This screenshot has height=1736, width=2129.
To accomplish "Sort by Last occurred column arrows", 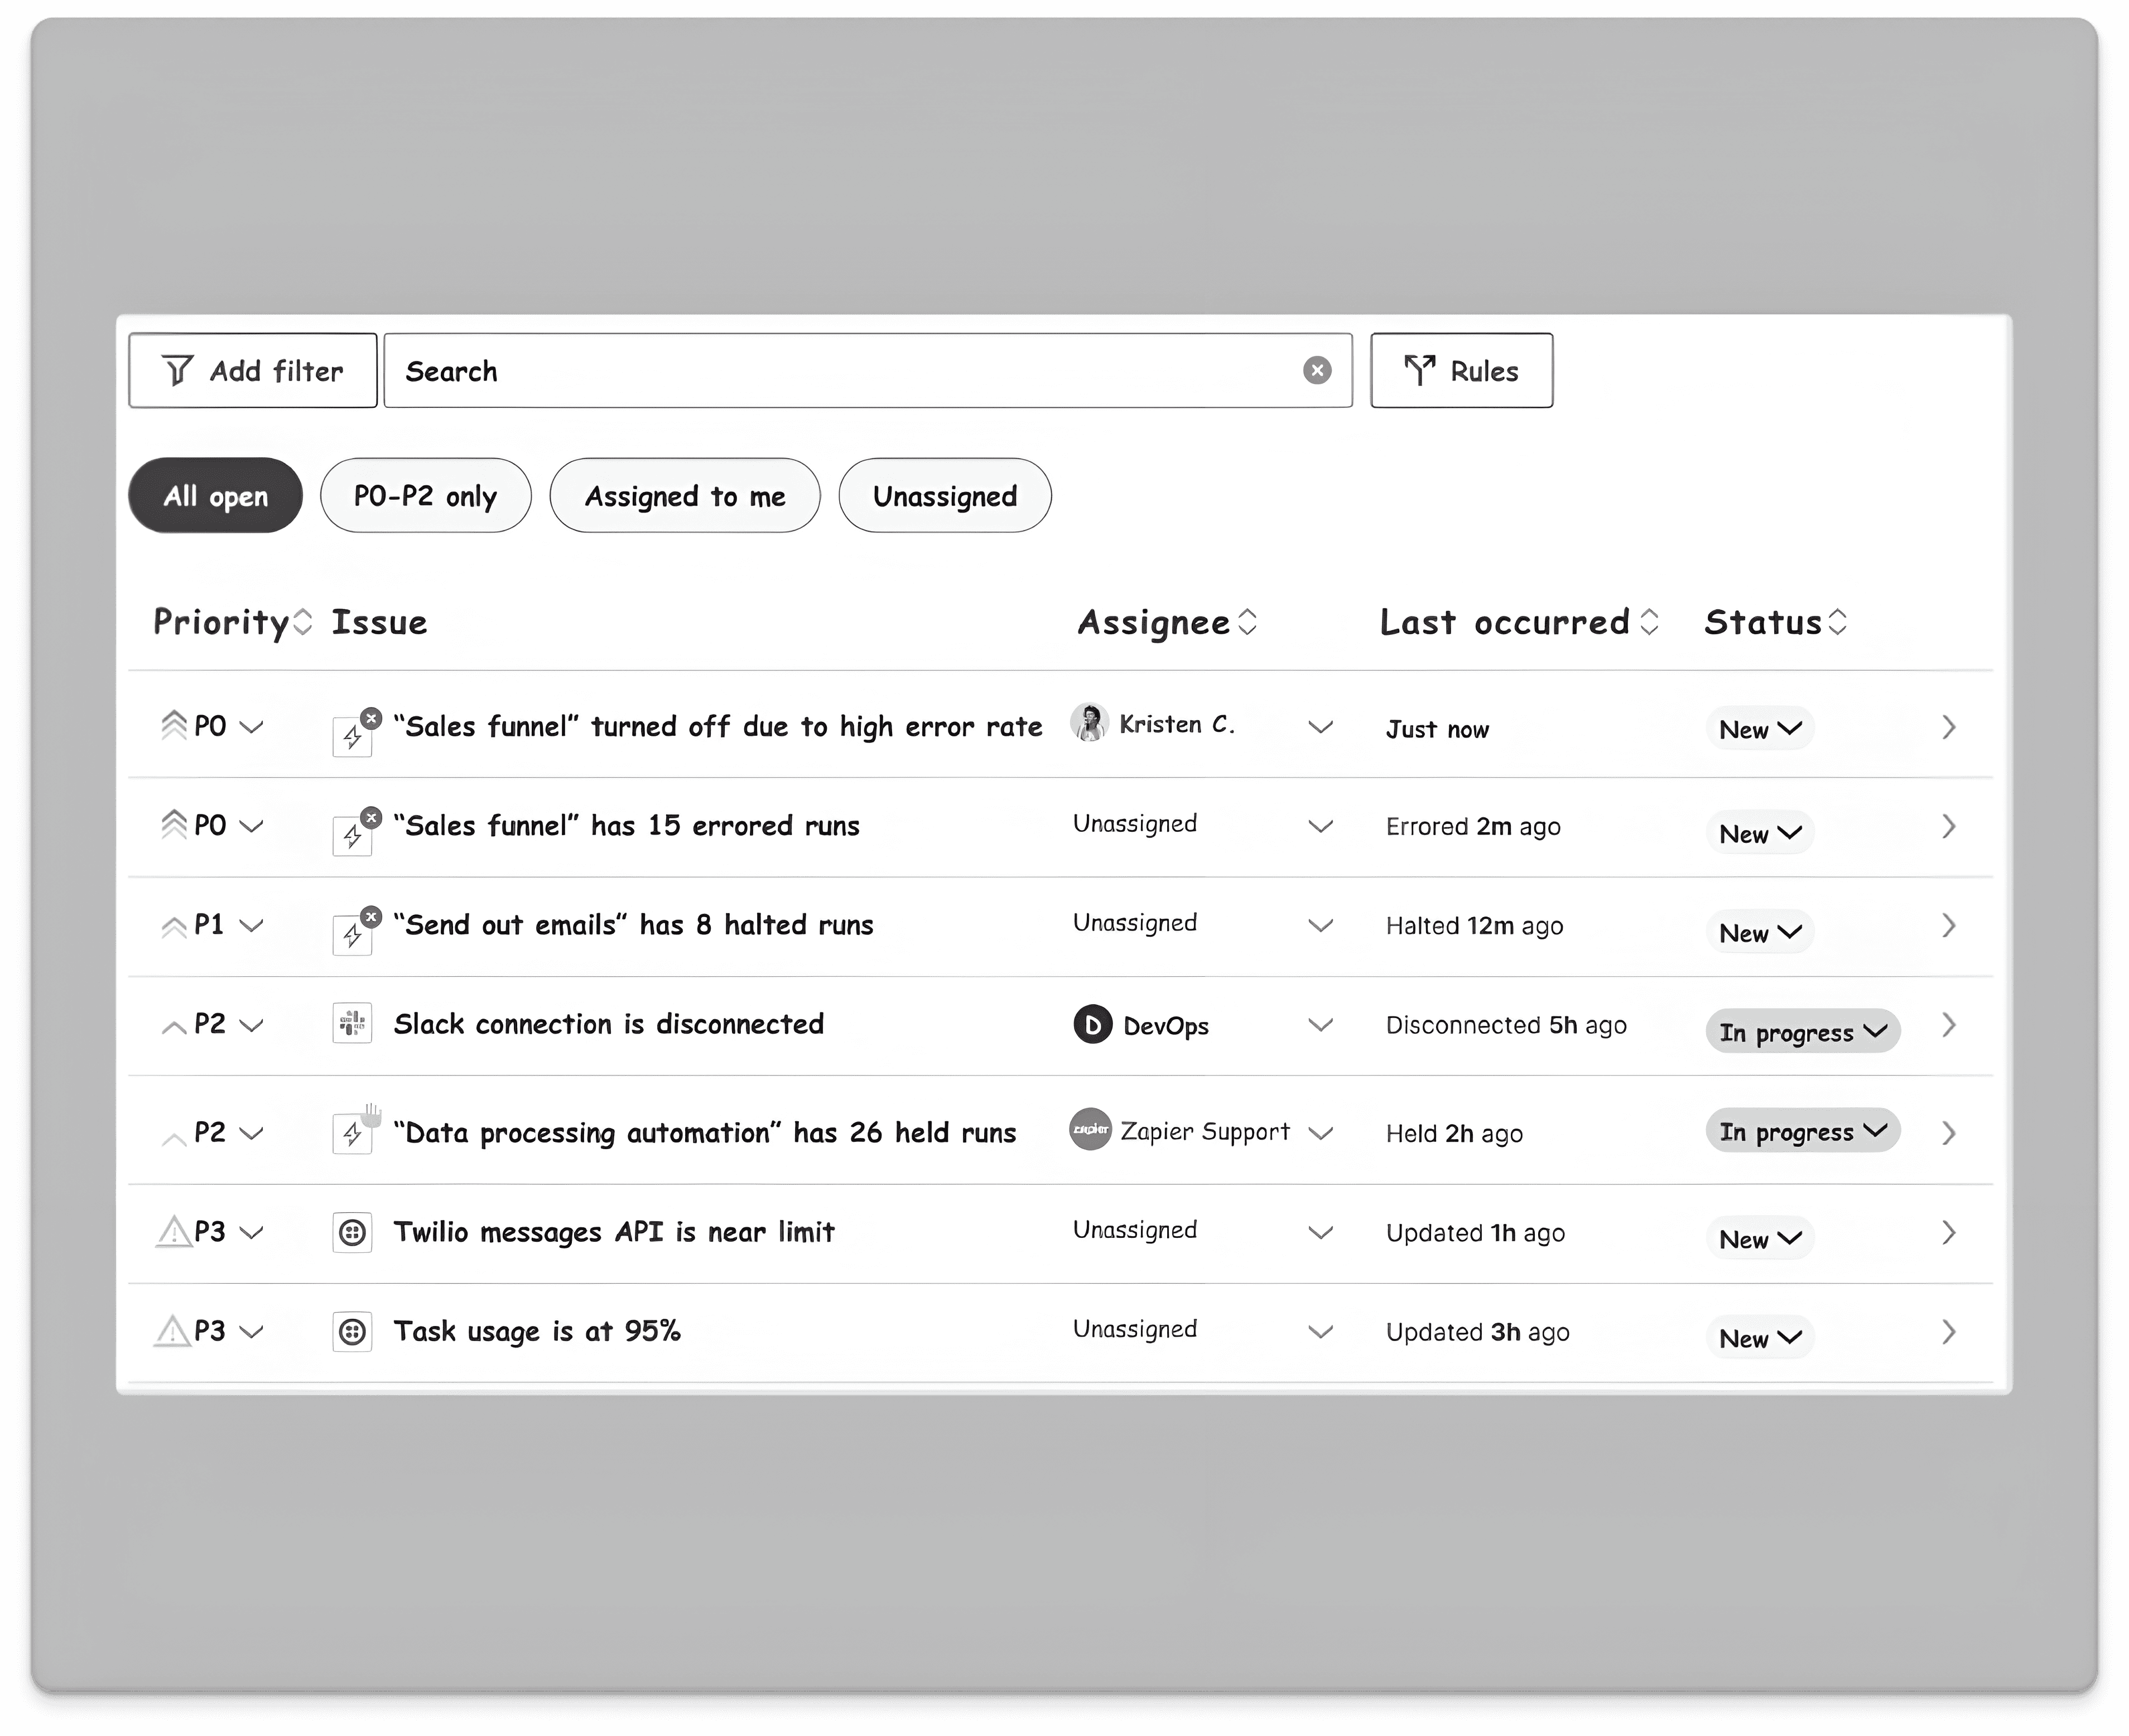I will pos(1650,622).
